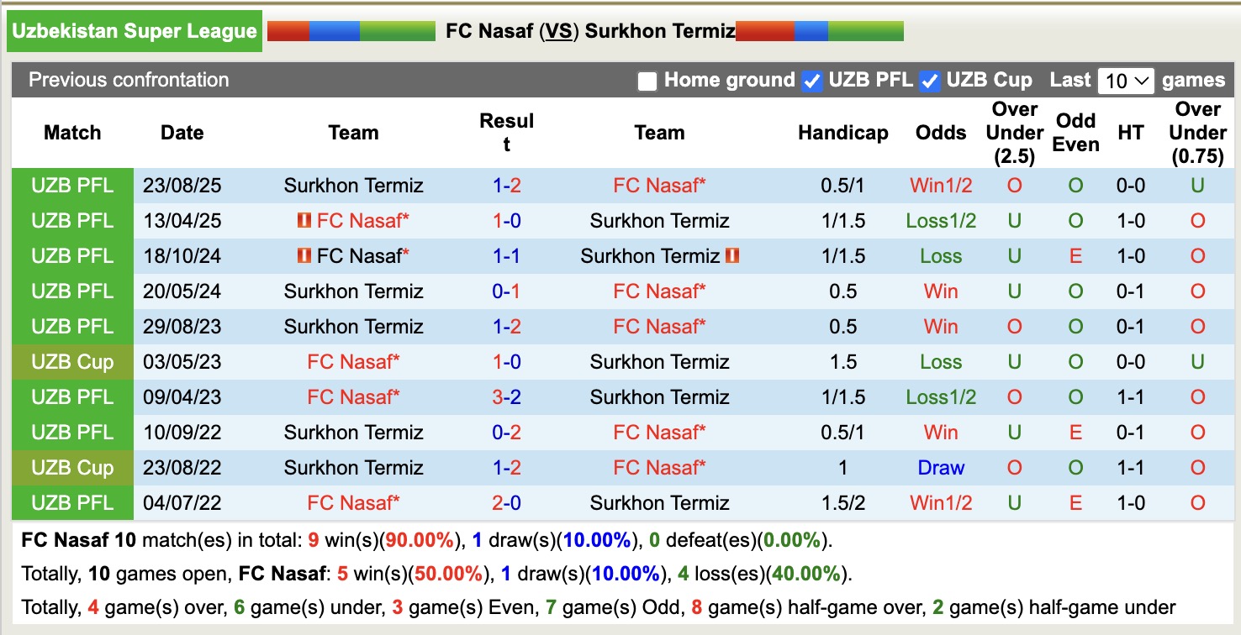Click the Date column header
The height and width of the screenshot is (635, 1241).
(182, 133)
